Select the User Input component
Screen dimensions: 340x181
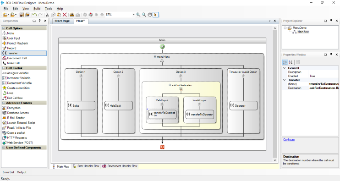pyautogui.click(x=24, y=38)
